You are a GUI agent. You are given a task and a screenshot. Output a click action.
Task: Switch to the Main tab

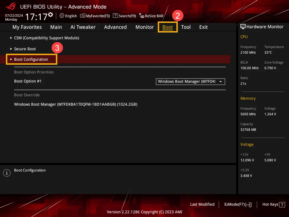[x=56, y=27]
